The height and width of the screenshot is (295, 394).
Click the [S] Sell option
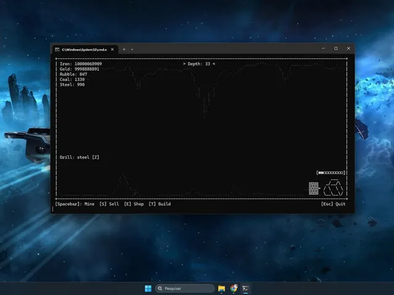pyautogui.click(x=109, y=204)
